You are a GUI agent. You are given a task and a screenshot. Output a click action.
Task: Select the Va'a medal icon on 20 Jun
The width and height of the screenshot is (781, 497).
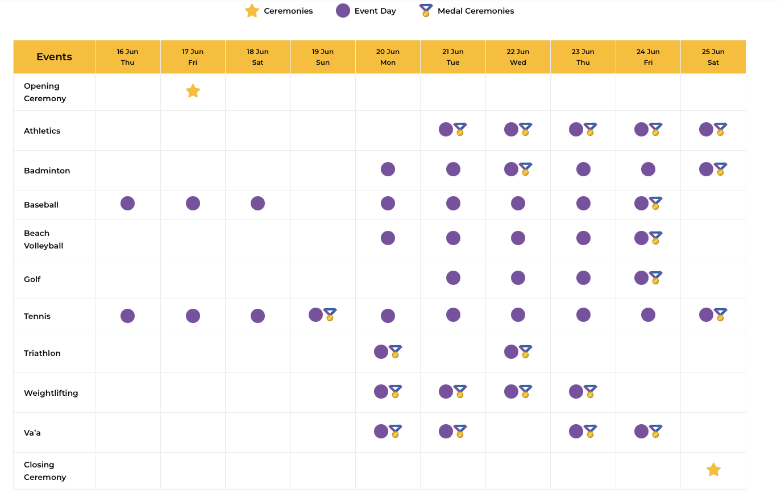point(395,431)
